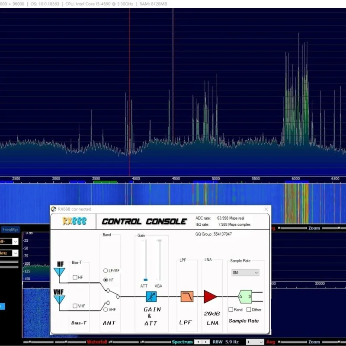Click the red 20dB LNA amplifier triangle
Viewport: 346px width, 346px height.
(210, 297)
